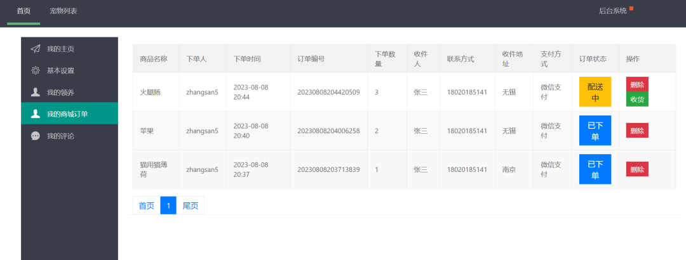Click zhangsan5 in the 苹果 row
The width and height of the screenshot is (686, 260).
(x=202, y=131)
